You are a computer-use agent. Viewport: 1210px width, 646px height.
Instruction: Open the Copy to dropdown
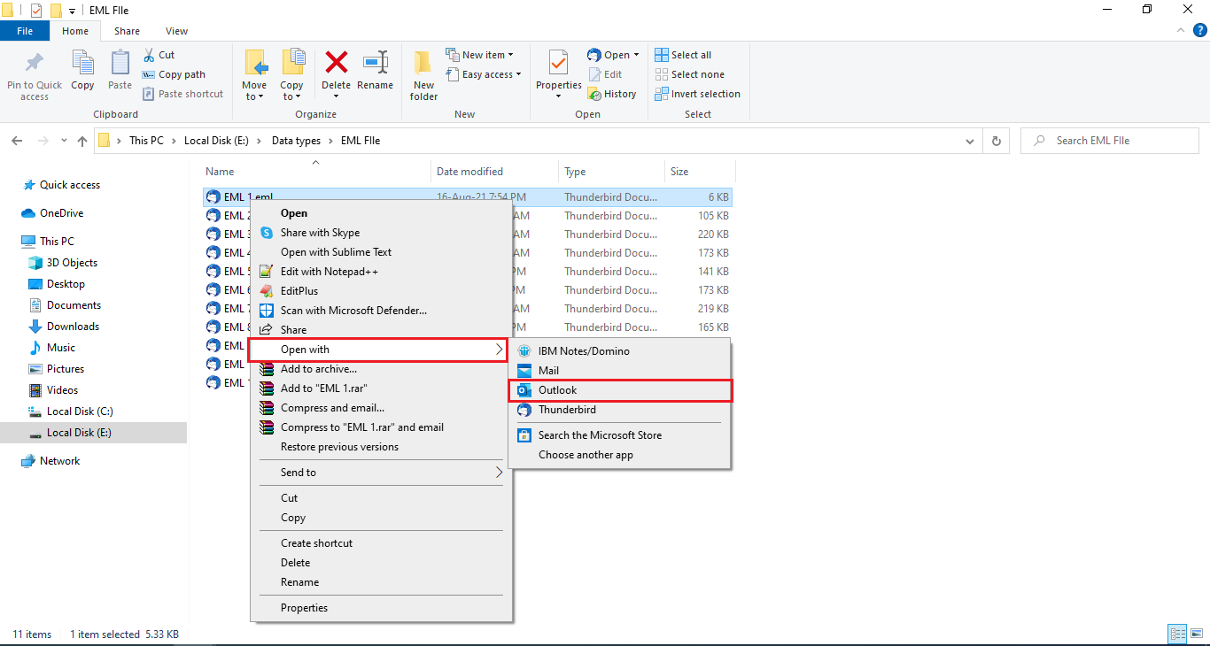291,91
